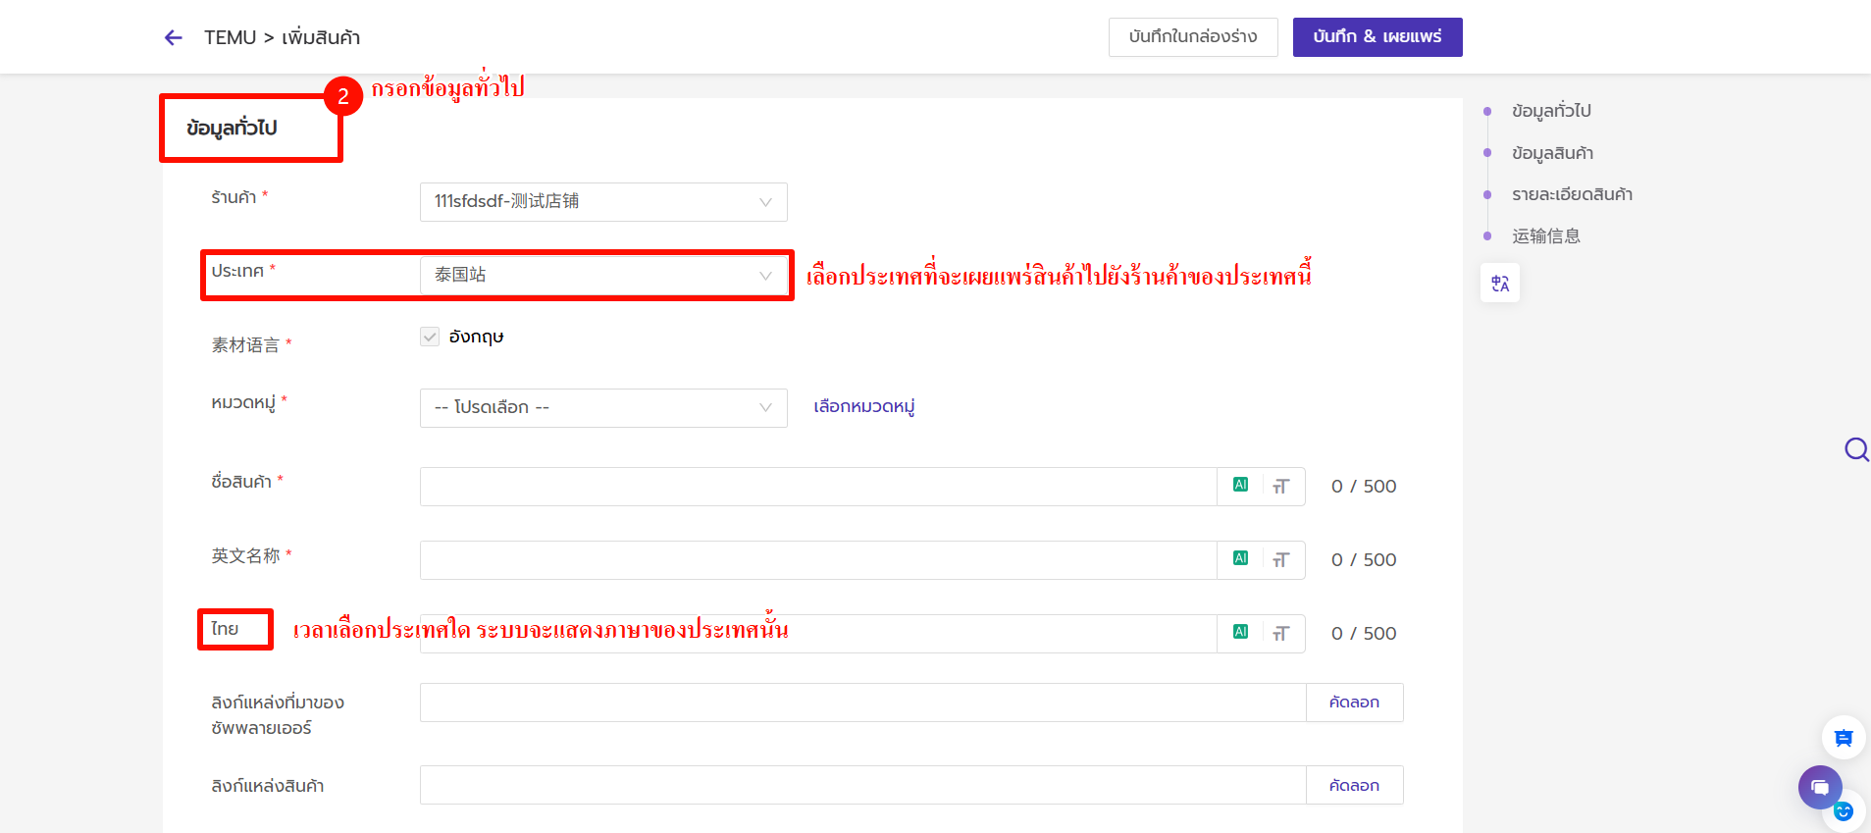The image size is (1871, 833).
Task: Open the blue message feedback icon
Action: pos(1844,738)
